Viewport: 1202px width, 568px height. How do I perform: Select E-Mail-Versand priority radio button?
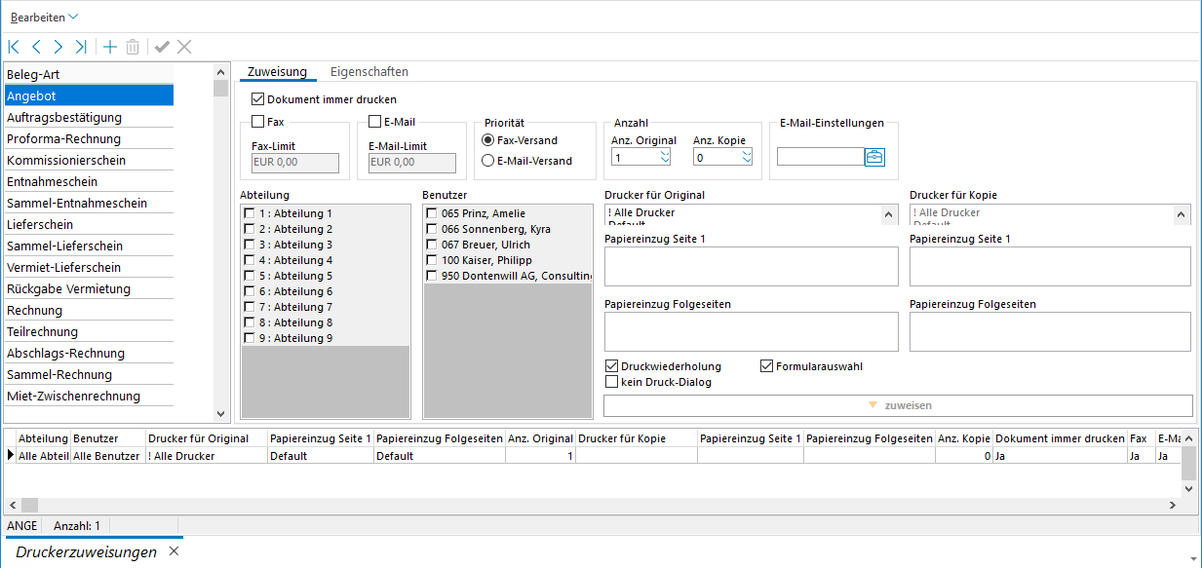[488, 161]
